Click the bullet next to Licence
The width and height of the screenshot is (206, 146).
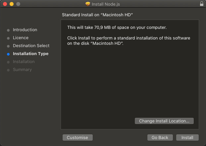click(x=8, y=38)
